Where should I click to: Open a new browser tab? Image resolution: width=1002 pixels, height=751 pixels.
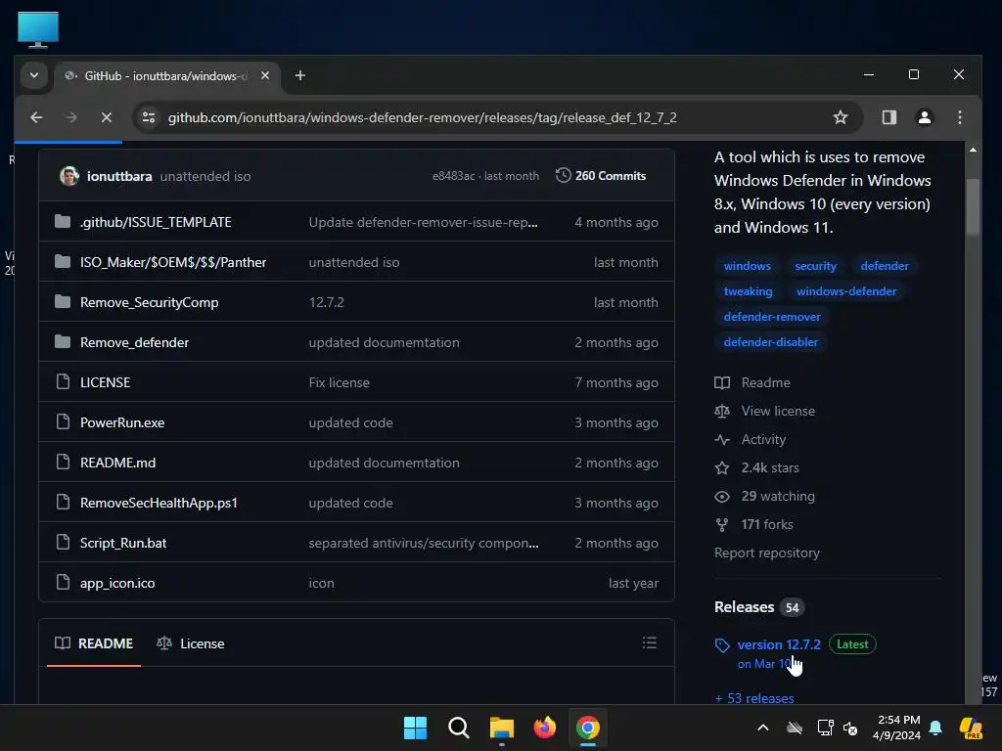pyautogui.click(x=299, y=75)
